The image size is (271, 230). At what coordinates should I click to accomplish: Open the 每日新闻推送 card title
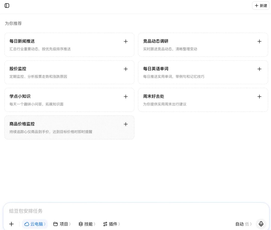(22, 41)
